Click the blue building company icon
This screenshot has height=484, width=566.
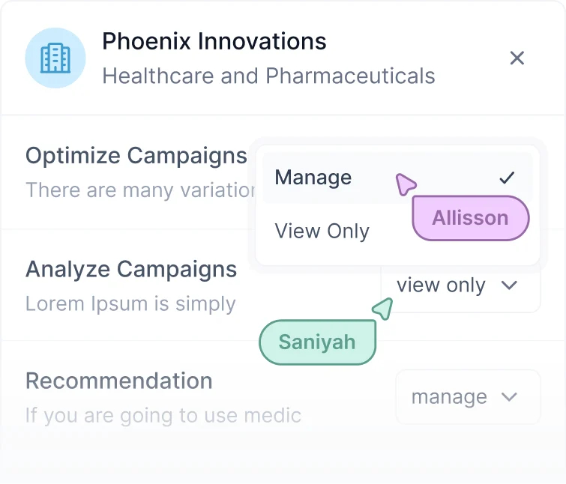point(55,58)
